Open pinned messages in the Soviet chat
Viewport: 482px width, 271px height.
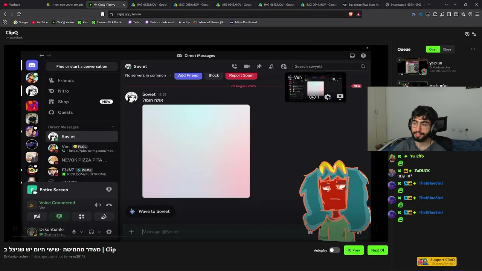pyautogui.click(x=259, y=66)
